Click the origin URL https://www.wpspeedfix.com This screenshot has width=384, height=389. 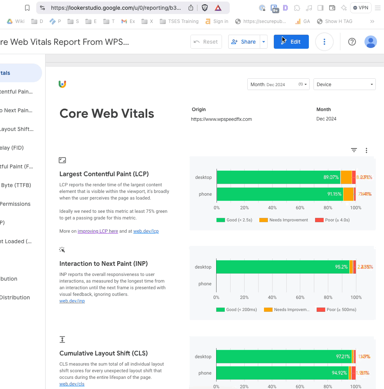click(221, 119)
